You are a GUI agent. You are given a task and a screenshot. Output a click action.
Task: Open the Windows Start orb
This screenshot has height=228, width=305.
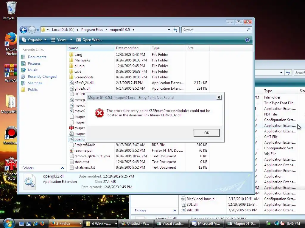point(9,223)
